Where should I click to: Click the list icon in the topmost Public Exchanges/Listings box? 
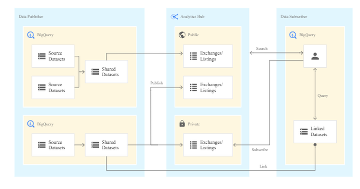(x=194, y=56)
